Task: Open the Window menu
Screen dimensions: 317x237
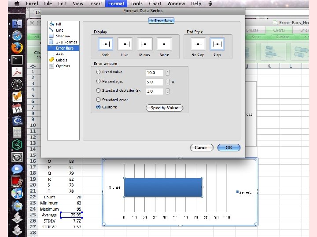Action: (176, 4)
